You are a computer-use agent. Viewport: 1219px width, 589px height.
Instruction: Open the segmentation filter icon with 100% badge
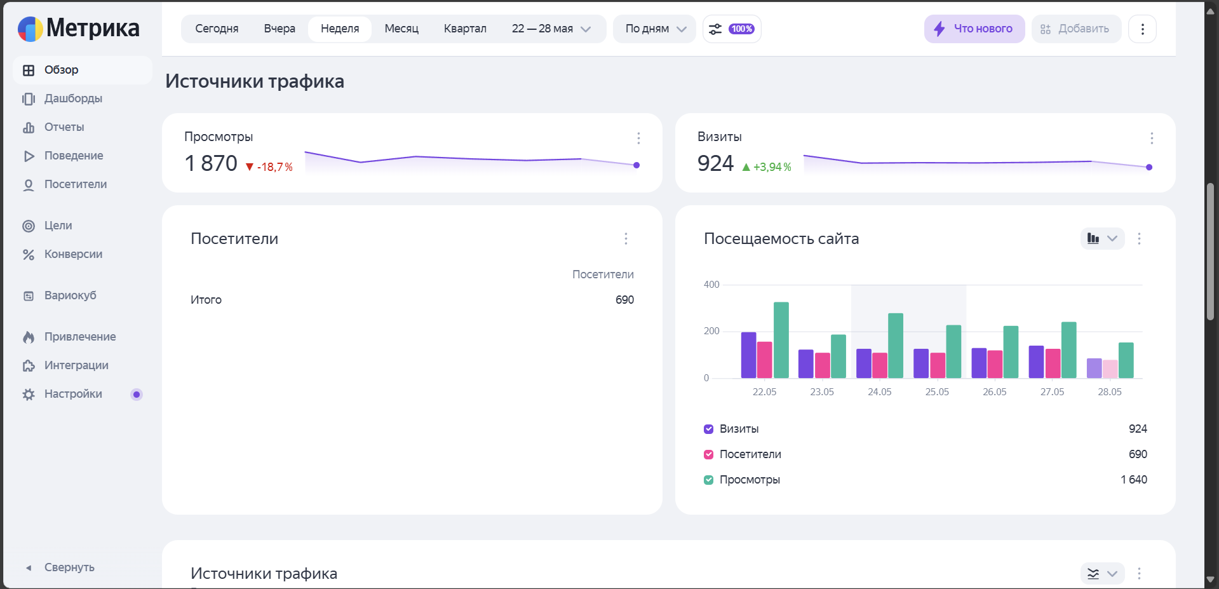point(731,29)
